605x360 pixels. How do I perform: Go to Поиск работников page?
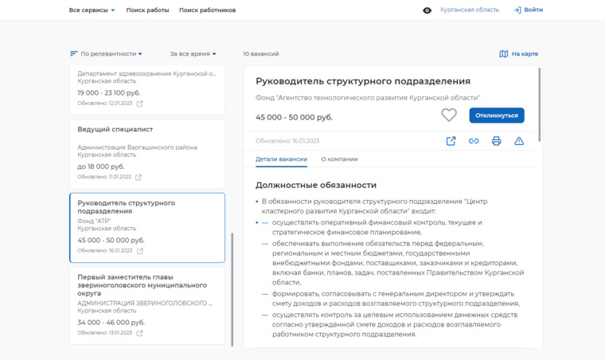207,10
